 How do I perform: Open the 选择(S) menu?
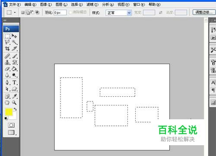pyautogui.click(x=77, y=5)
